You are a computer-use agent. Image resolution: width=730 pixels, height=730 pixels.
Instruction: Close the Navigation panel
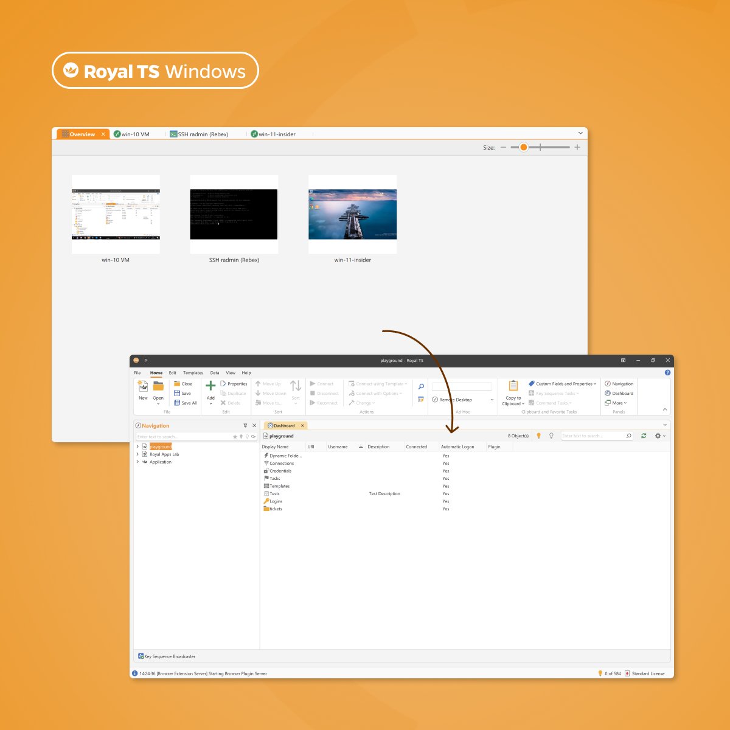(x=254, y=426)
